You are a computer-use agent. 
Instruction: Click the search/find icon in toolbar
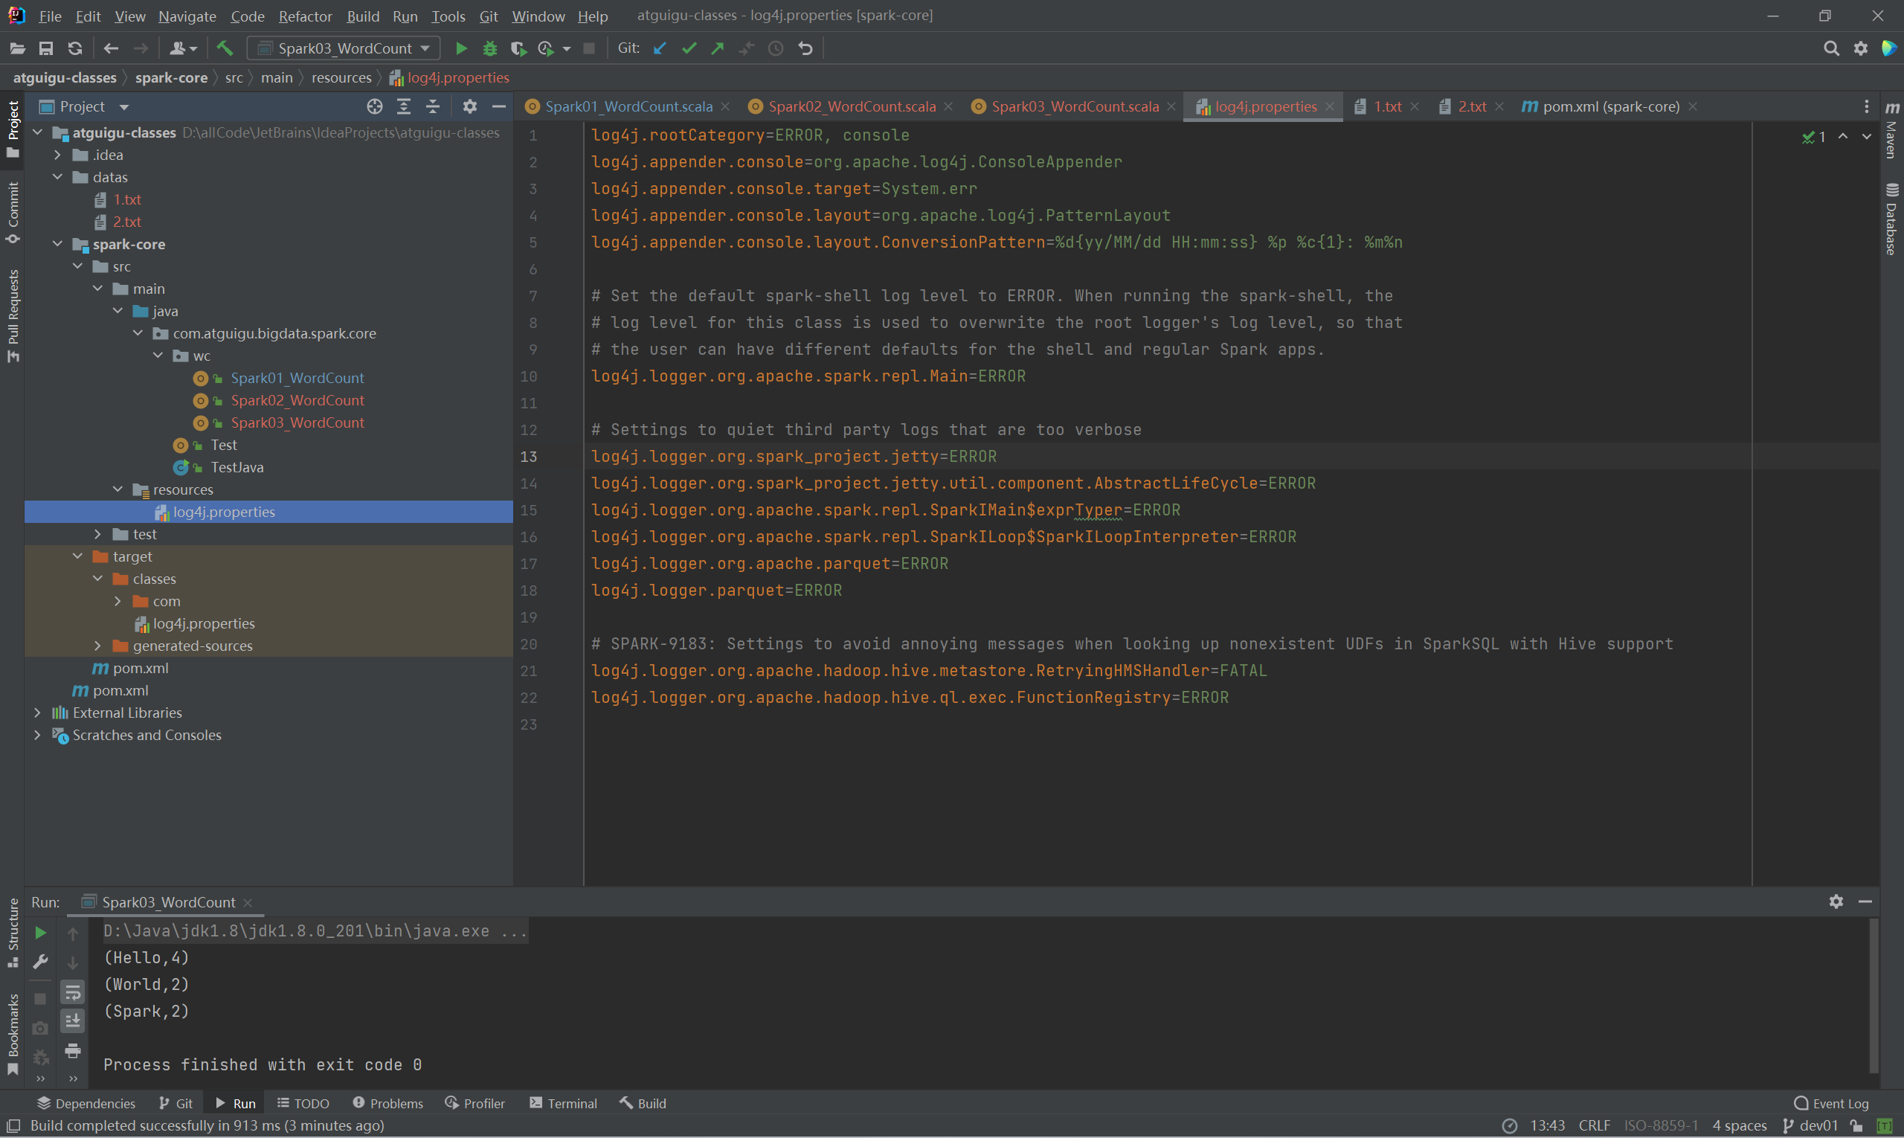1831,49
